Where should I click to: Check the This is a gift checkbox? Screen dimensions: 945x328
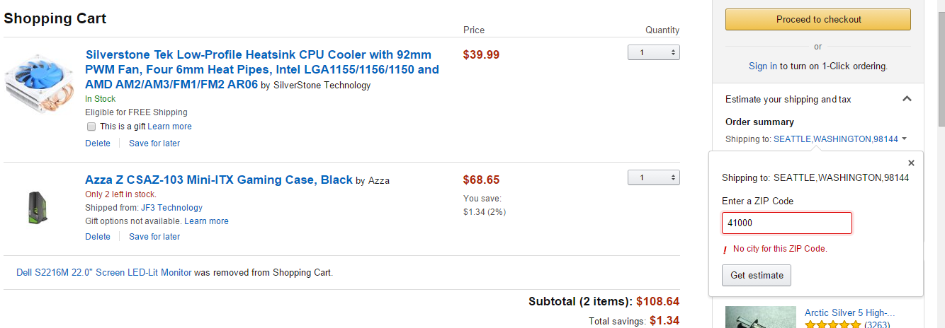[x=91, y=127]
